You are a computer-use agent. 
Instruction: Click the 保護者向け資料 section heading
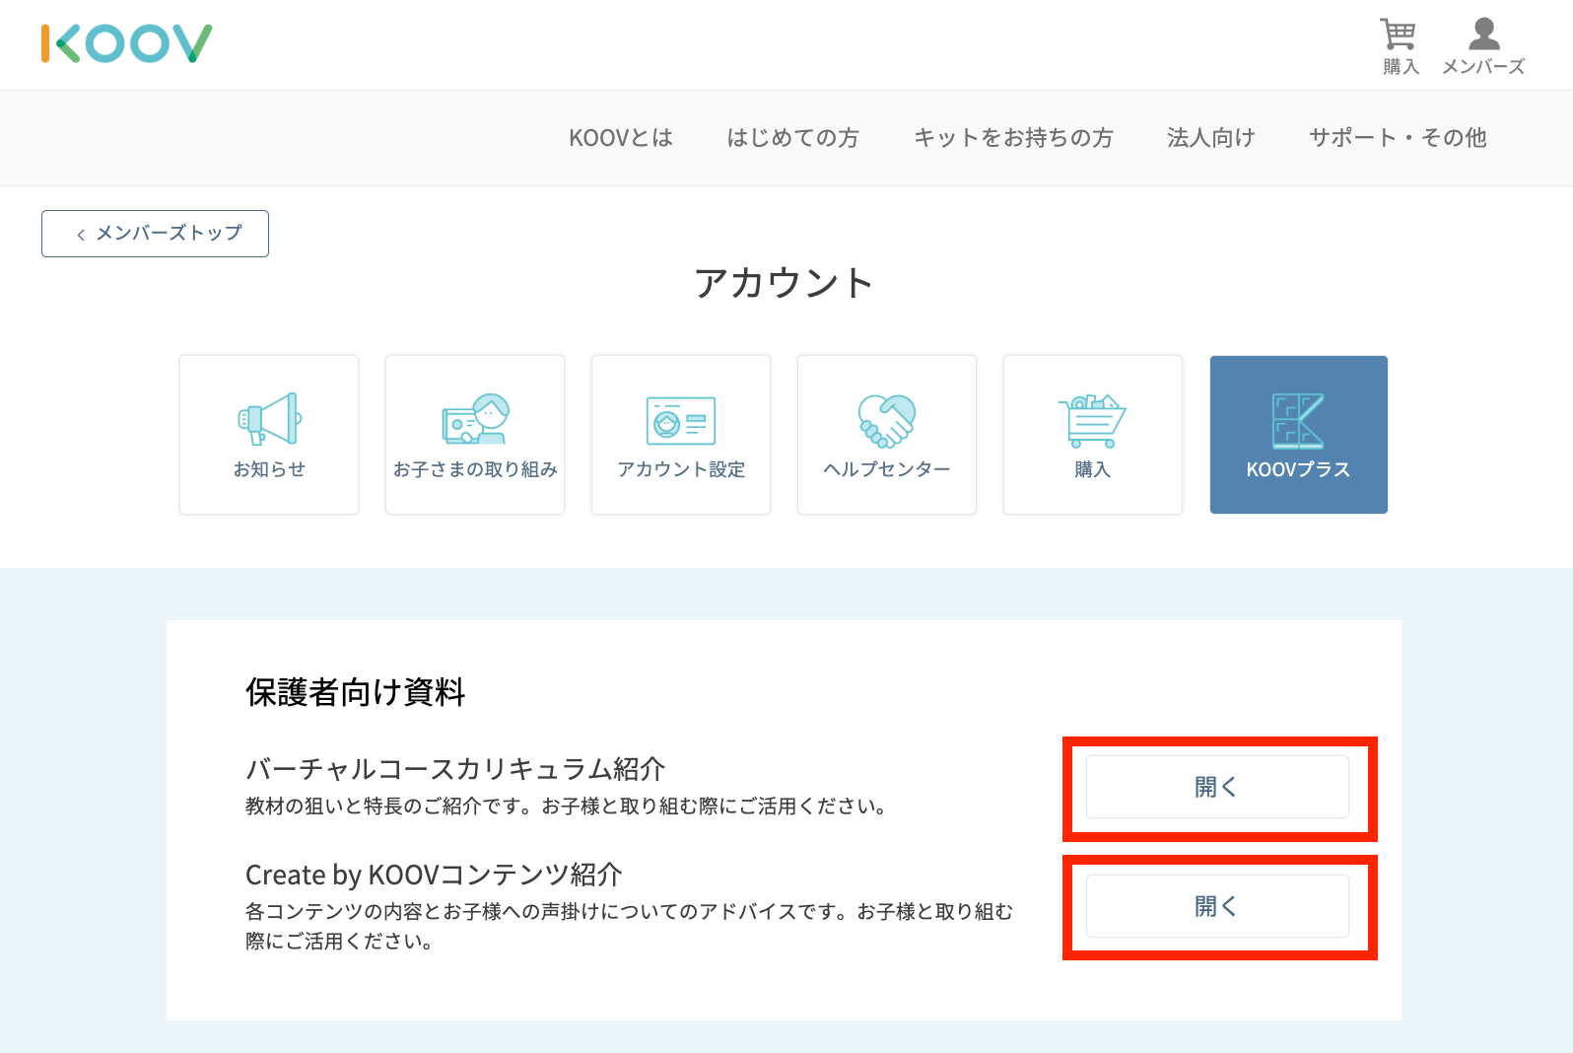(x=355, y=692)
